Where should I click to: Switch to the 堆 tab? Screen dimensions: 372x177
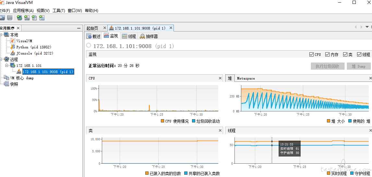click(x=230, y=78)
